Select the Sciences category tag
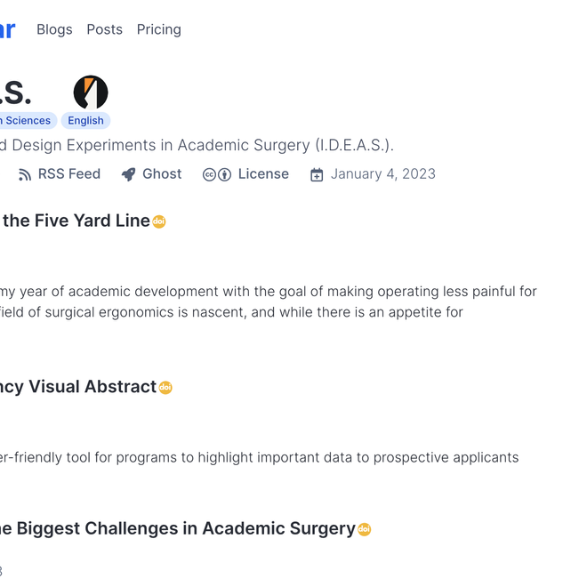Viewport: 587px width, 587px height. coord(26,121)
